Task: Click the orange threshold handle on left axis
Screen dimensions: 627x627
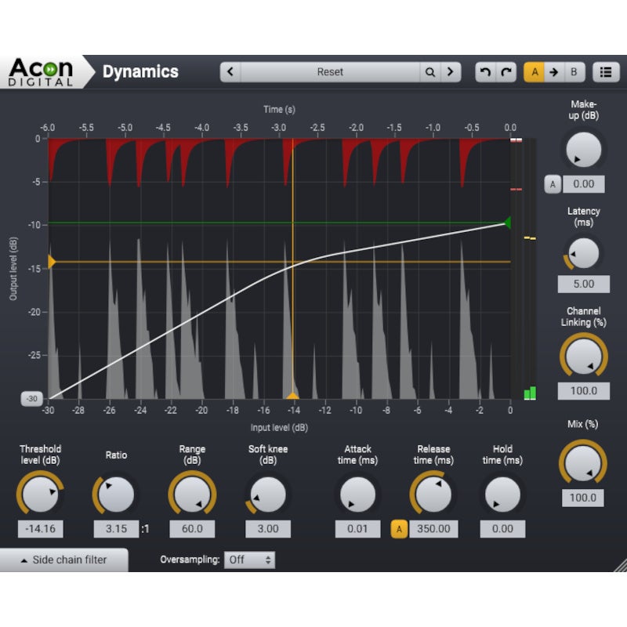Action: tap(52, 262)
